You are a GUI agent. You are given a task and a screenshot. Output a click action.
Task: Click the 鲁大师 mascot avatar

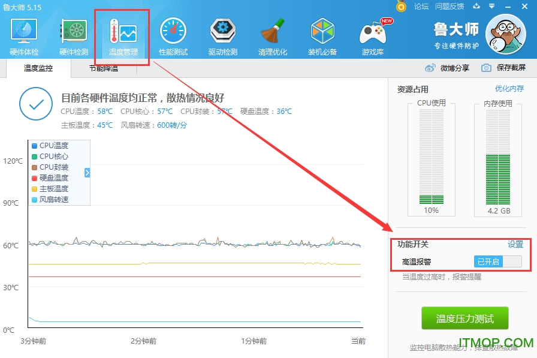[x=506, y=34]
